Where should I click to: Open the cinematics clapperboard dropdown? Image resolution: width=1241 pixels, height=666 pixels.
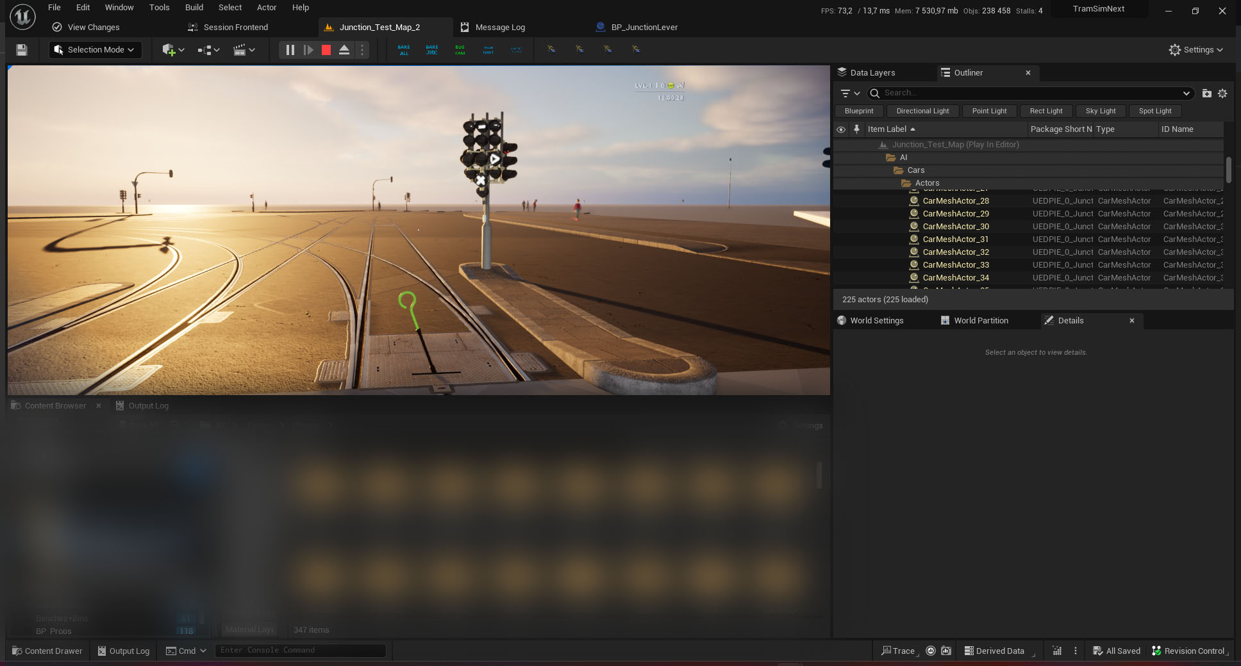pyautogui.click(x=244, y=50)
